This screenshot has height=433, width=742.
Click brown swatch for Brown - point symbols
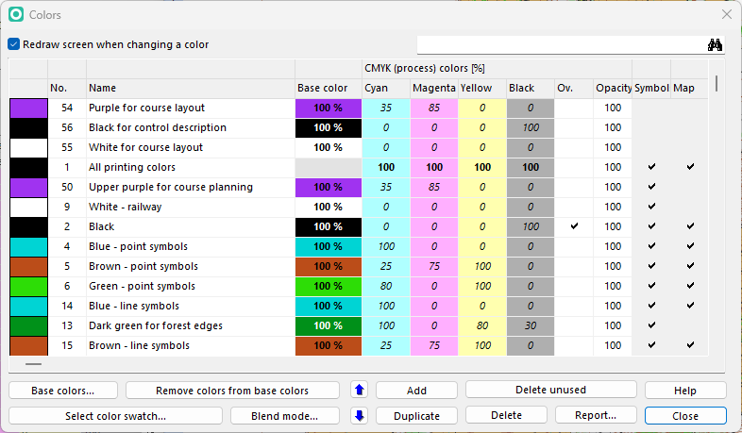tap(29, 267)
